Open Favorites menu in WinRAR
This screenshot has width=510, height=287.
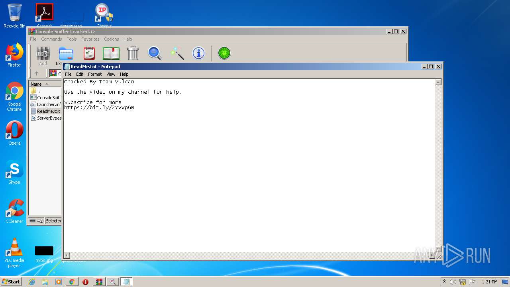coord(90,39)
